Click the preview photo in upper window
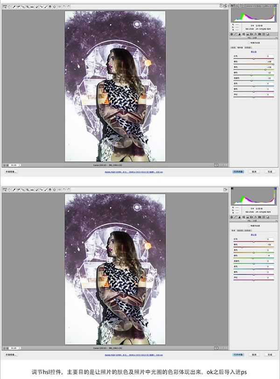The height and width of the screenshot is (379, 280). 115,86
